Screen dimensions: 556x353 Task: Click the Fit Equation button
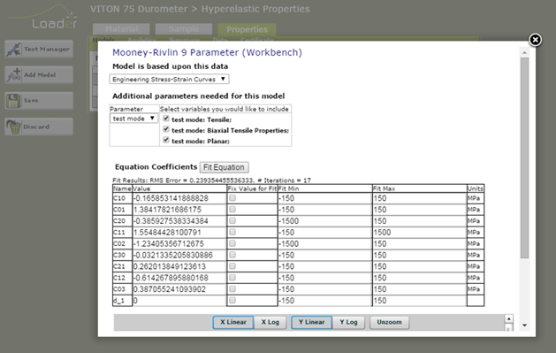[x=225, y=167]
